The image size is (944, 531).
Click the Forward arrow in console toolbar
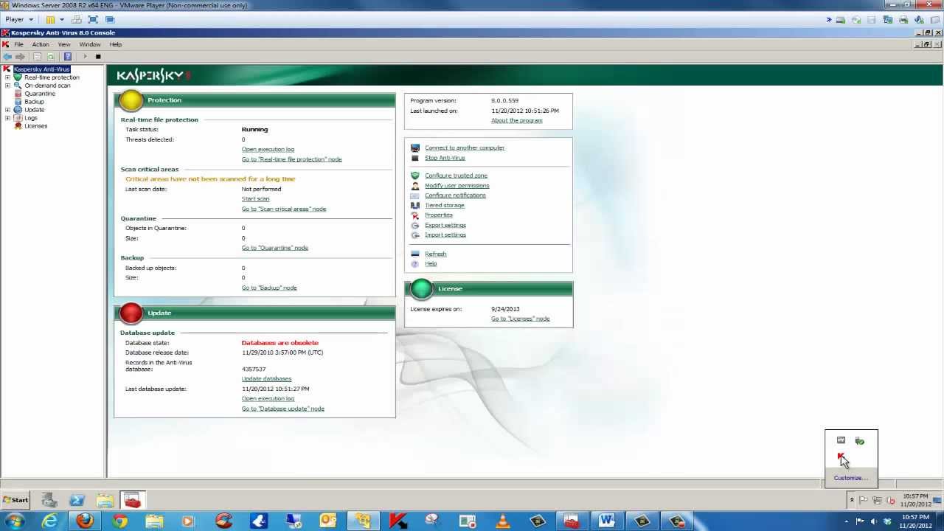[x=21, y=57]
